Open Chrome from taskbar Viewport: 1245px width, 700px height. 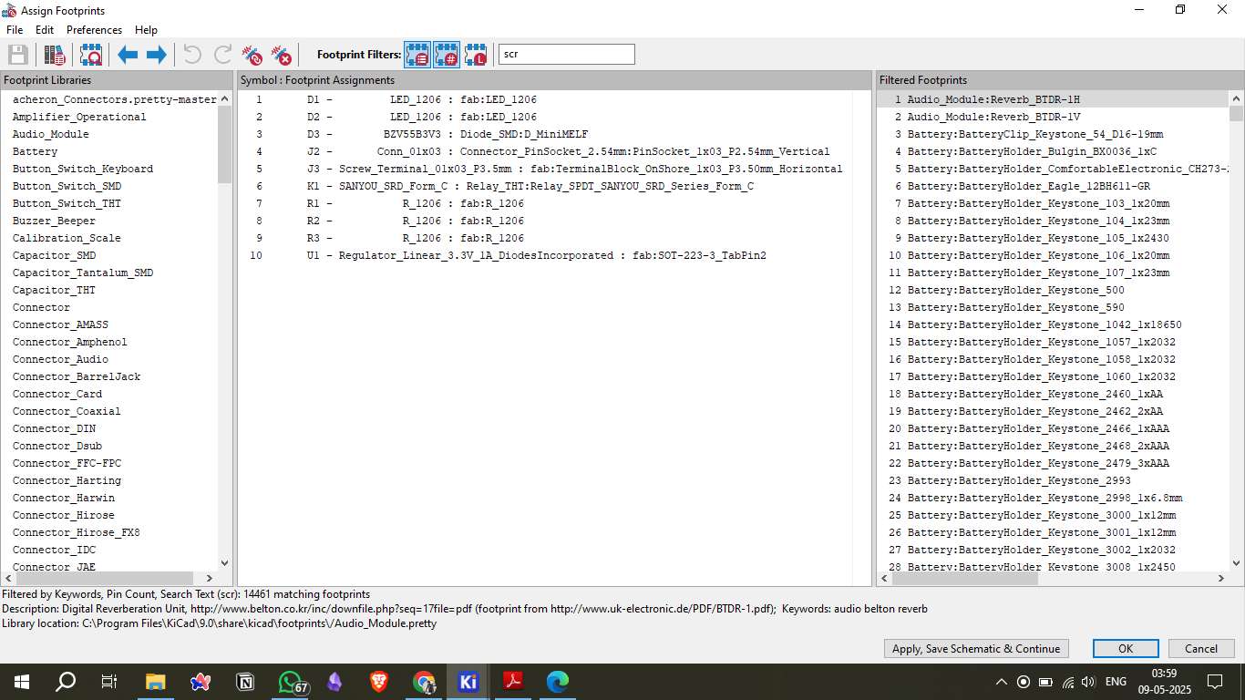(x=424, y=682)
